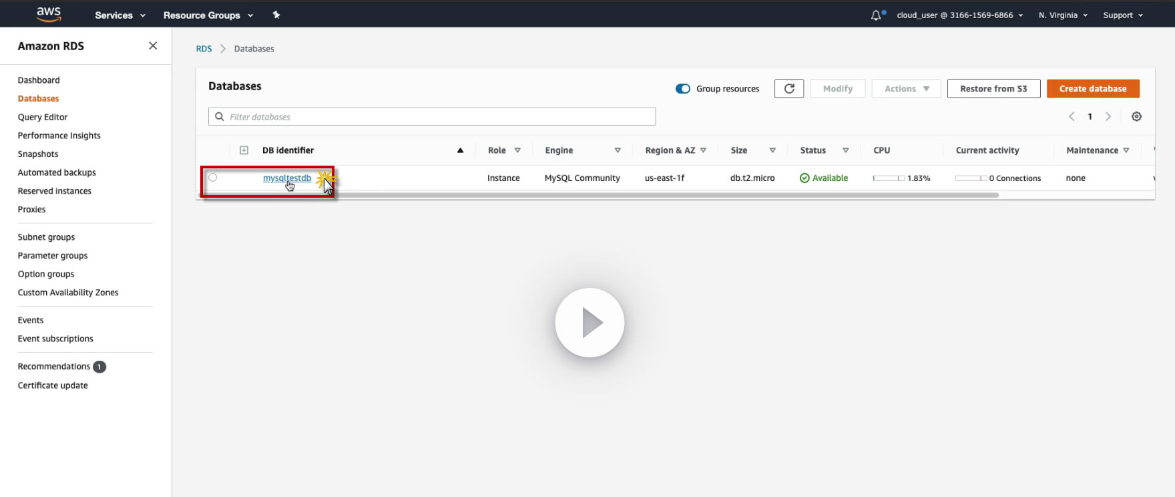Click the Recommendations count badge
Viewport: 1175px width, 497px height.
point(99,367)
